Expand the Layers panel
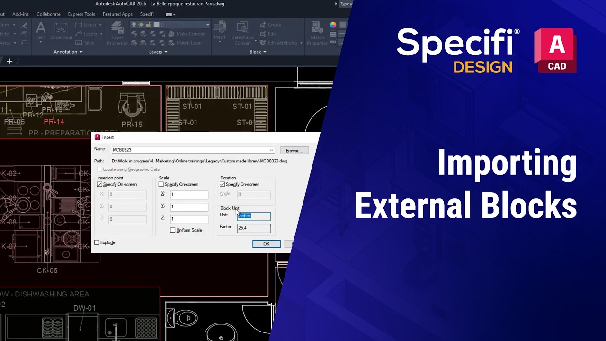The width and height of the screenshot is (606, 341). [x=158, y=52]
